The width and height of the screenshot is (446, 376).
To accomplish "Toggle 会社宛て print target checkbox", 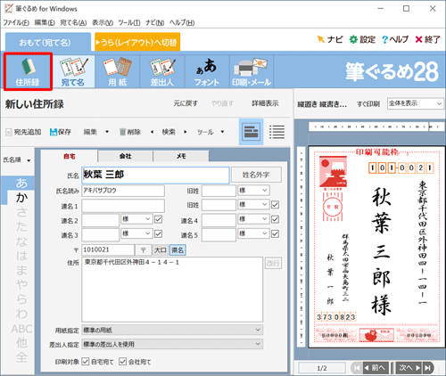I will point(122,362).
